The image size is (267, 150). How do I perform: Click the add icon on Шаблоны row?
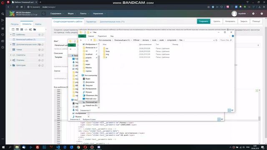tap(39, 35)
